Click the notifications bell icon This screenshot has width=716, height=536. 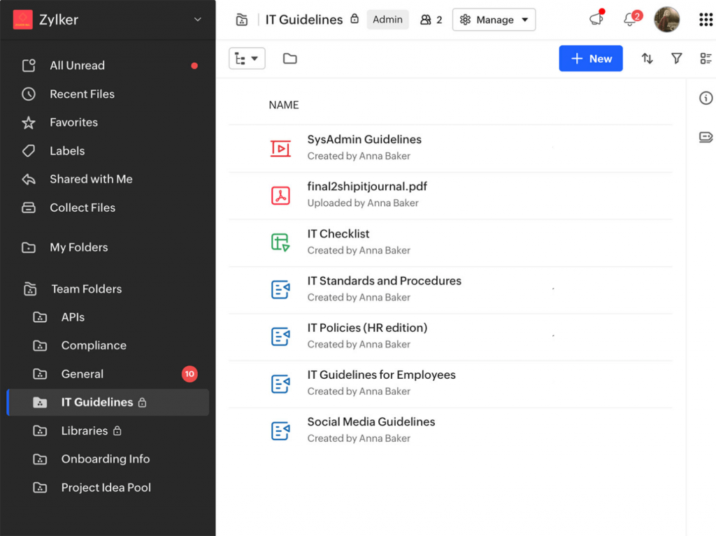point(630,20)
